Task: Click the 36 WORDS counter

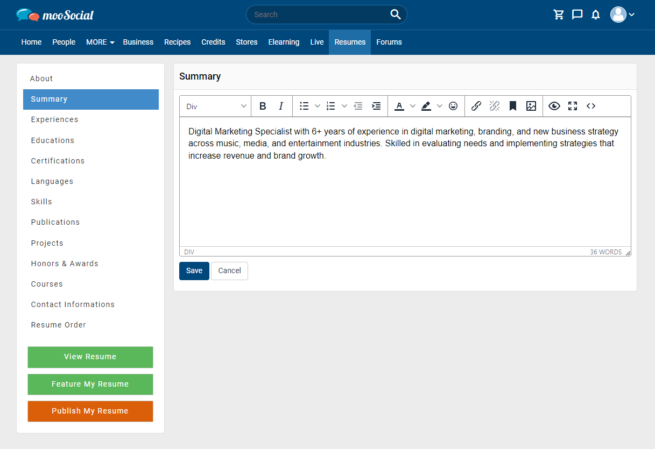Action: (x=605, y=252)
